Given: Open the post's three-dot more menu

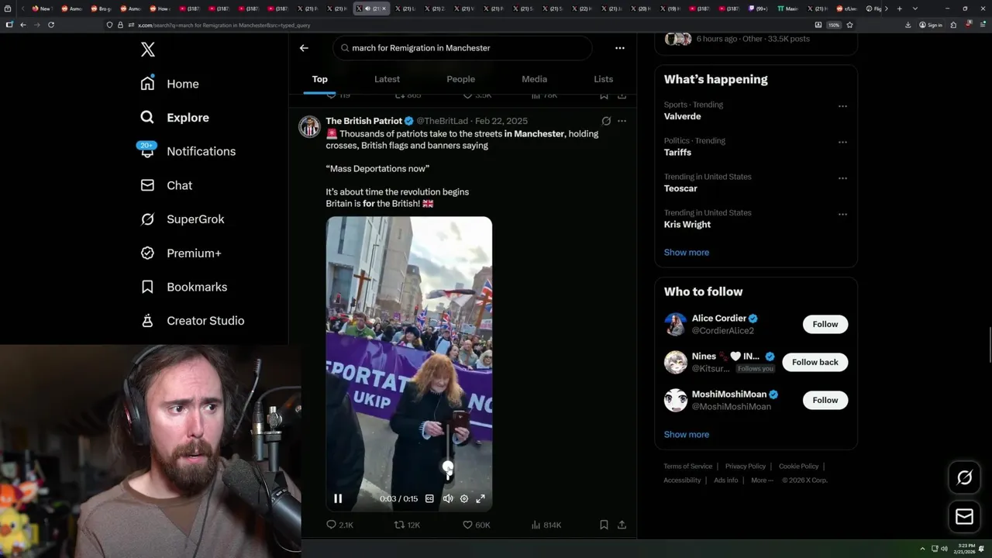Looking at the screenshot, I should coord(622,121).
